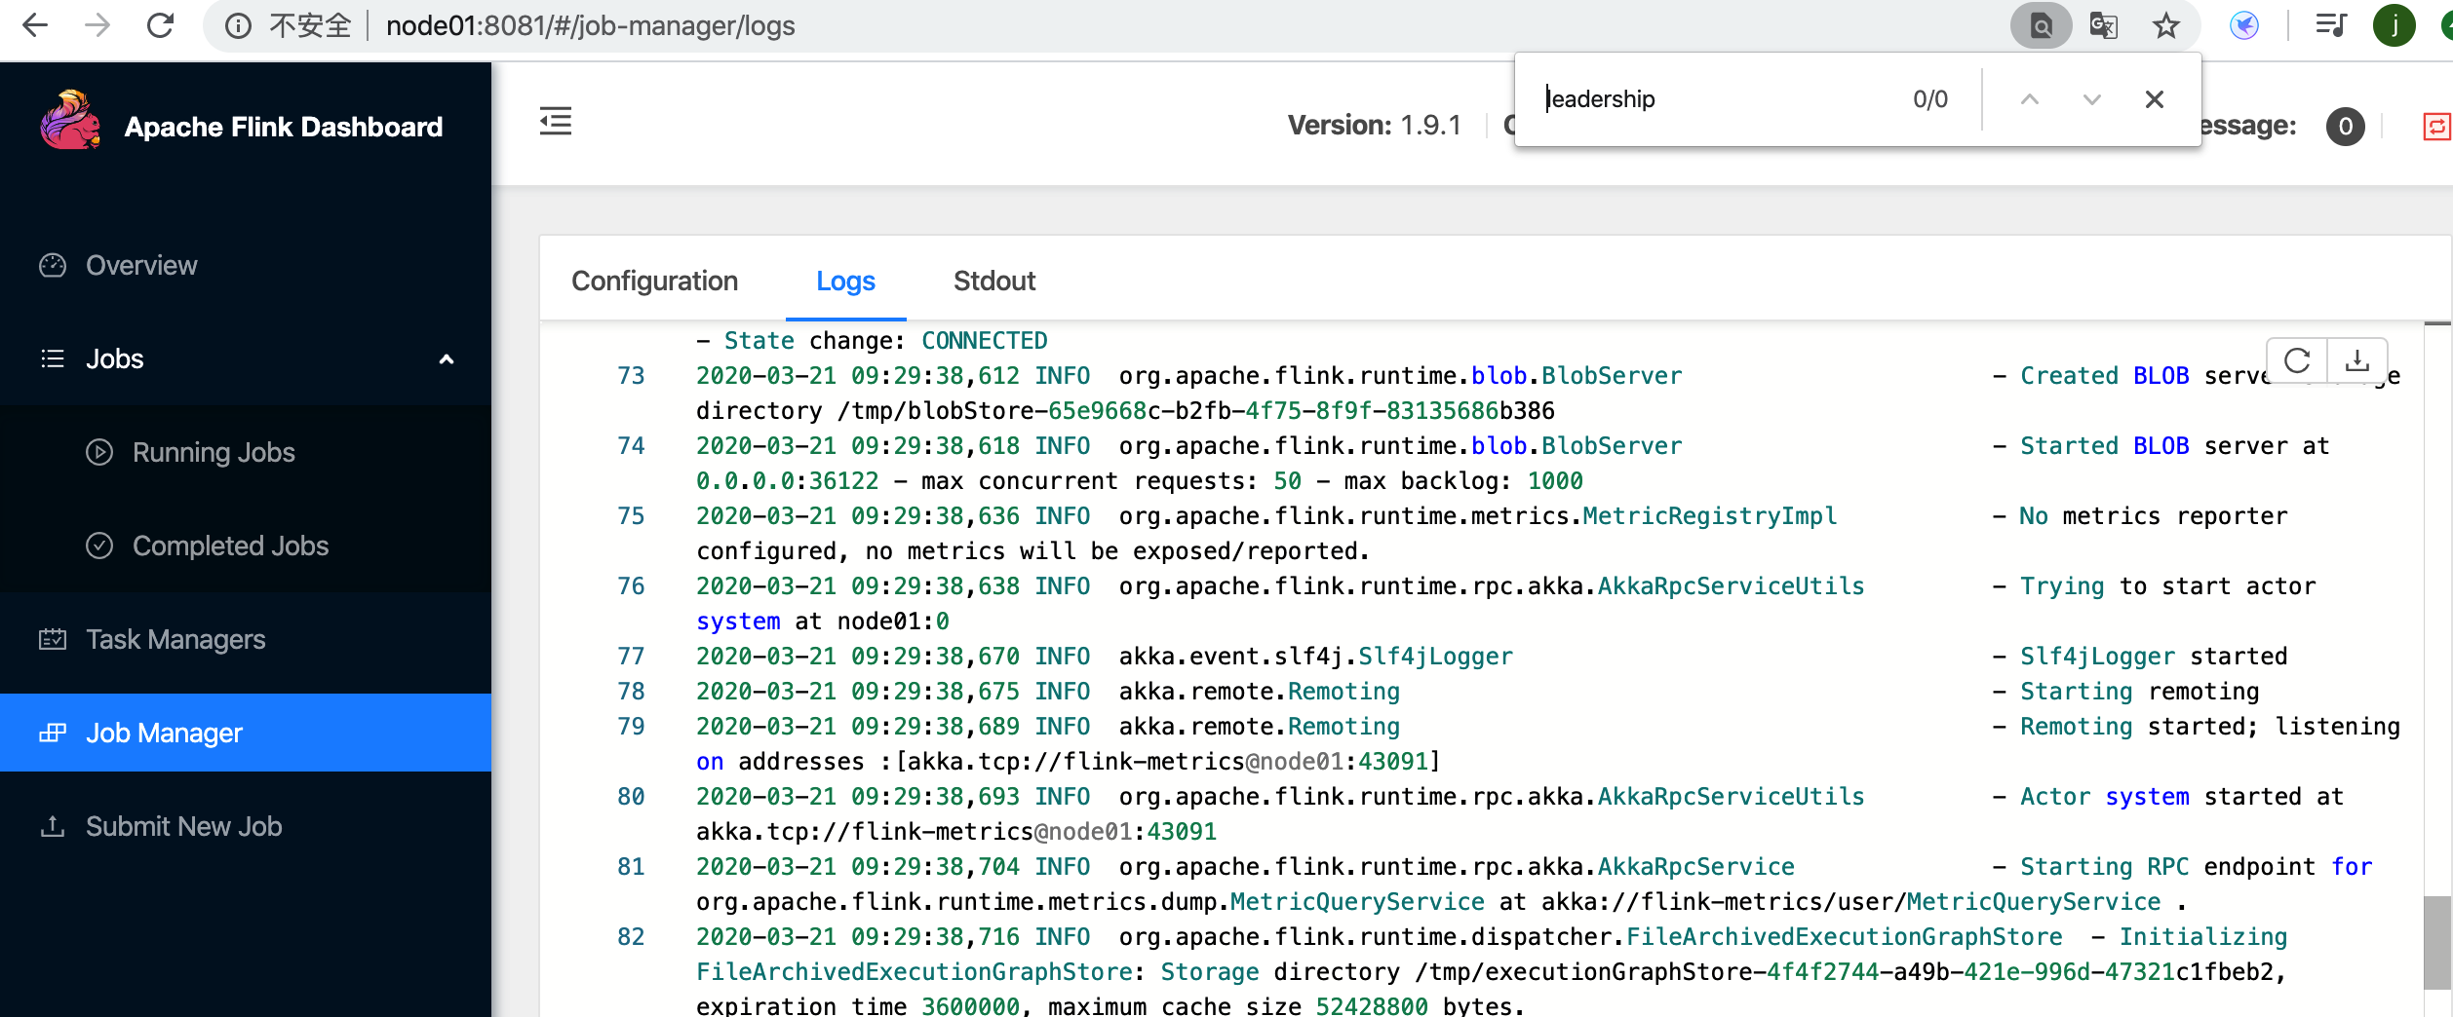Screen dimensions: 2453x1017
Task: Click the Job Manager build icon
Action: (53, 733)
